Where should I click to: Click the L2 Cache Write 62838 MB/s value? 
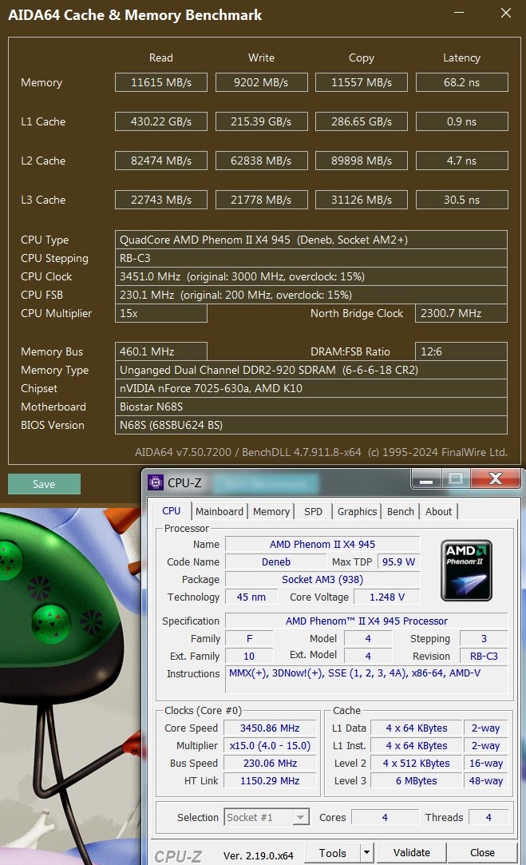point(261,161)
